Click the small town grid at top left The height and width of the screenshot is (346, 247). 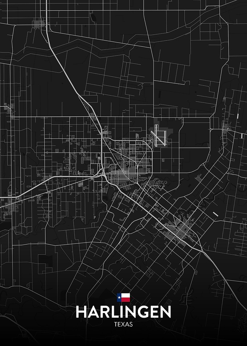tap(38, 24)
